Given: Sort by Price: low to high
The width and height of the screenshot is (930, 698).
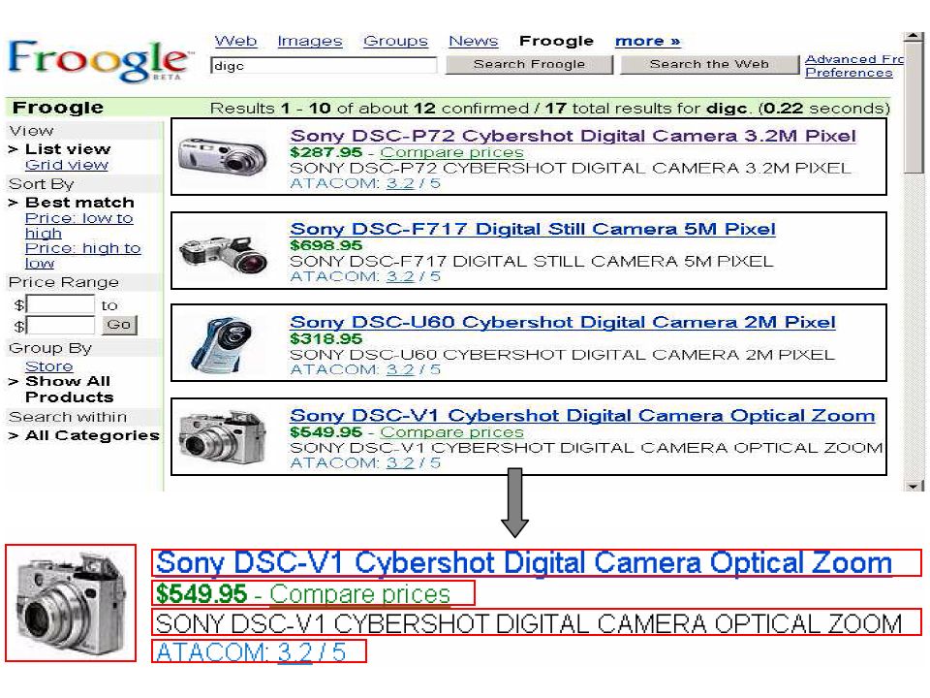Looking at the screenshot, I should [x=78, y=226].
